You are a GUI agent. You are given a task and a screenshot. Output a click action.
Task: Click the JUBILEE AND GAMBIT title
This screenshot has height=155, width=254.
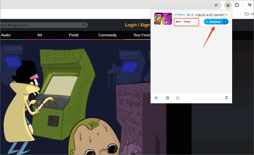click(x=210, y=15)
